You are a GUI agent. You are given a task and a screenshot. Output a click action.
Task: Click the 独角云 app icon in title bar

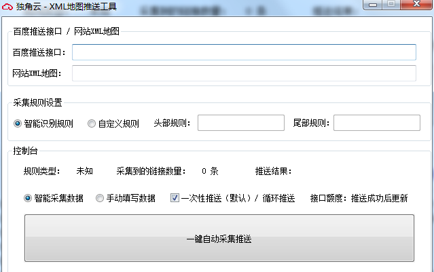(8, 7)
